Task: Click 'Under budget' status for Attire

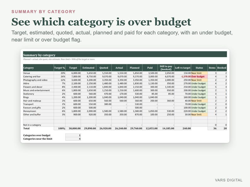Action: point(199,83)
